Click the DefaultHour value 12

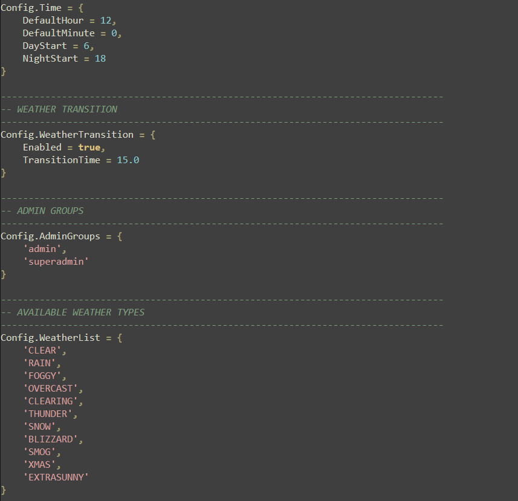coord(104,20)
